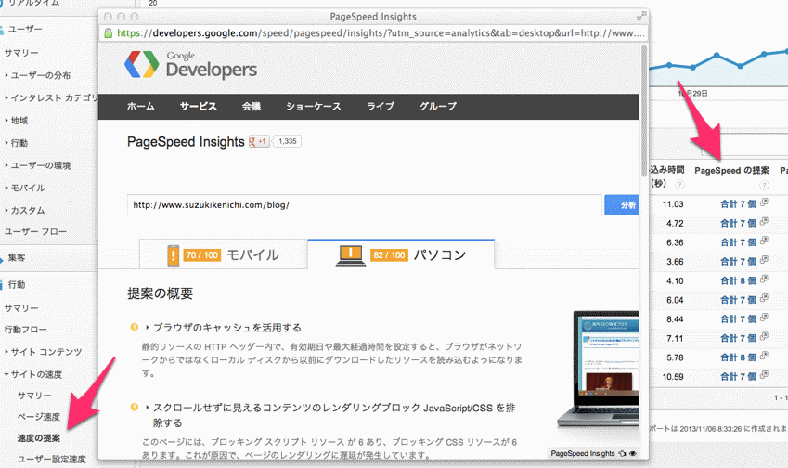Click the help icon under 込み時間 column
This screenshot has height=468, width=788.
point(680,185)
